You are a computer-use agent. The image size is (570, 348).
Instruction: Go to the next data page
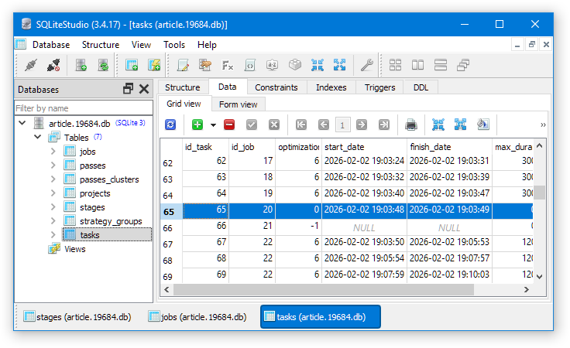pos(362,125)
